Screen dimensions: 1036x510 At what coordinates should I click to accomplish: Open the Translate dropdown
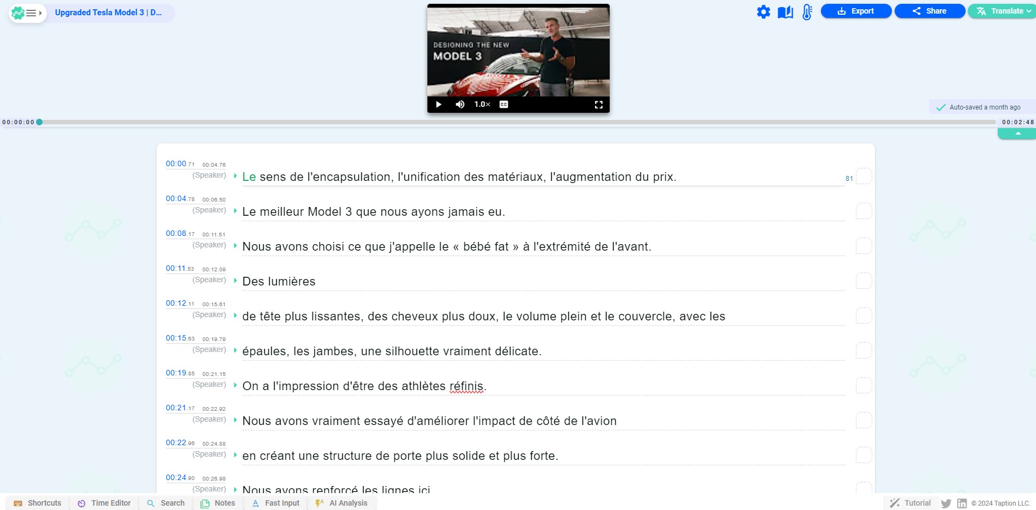(1002, 11)
